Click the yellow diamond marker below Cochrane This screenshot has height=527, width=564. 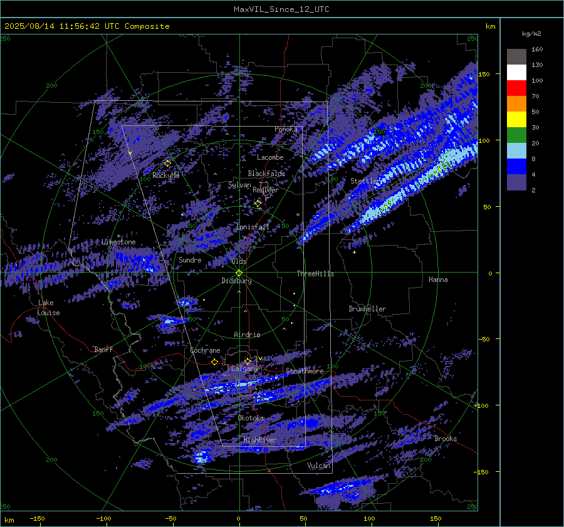215,362
